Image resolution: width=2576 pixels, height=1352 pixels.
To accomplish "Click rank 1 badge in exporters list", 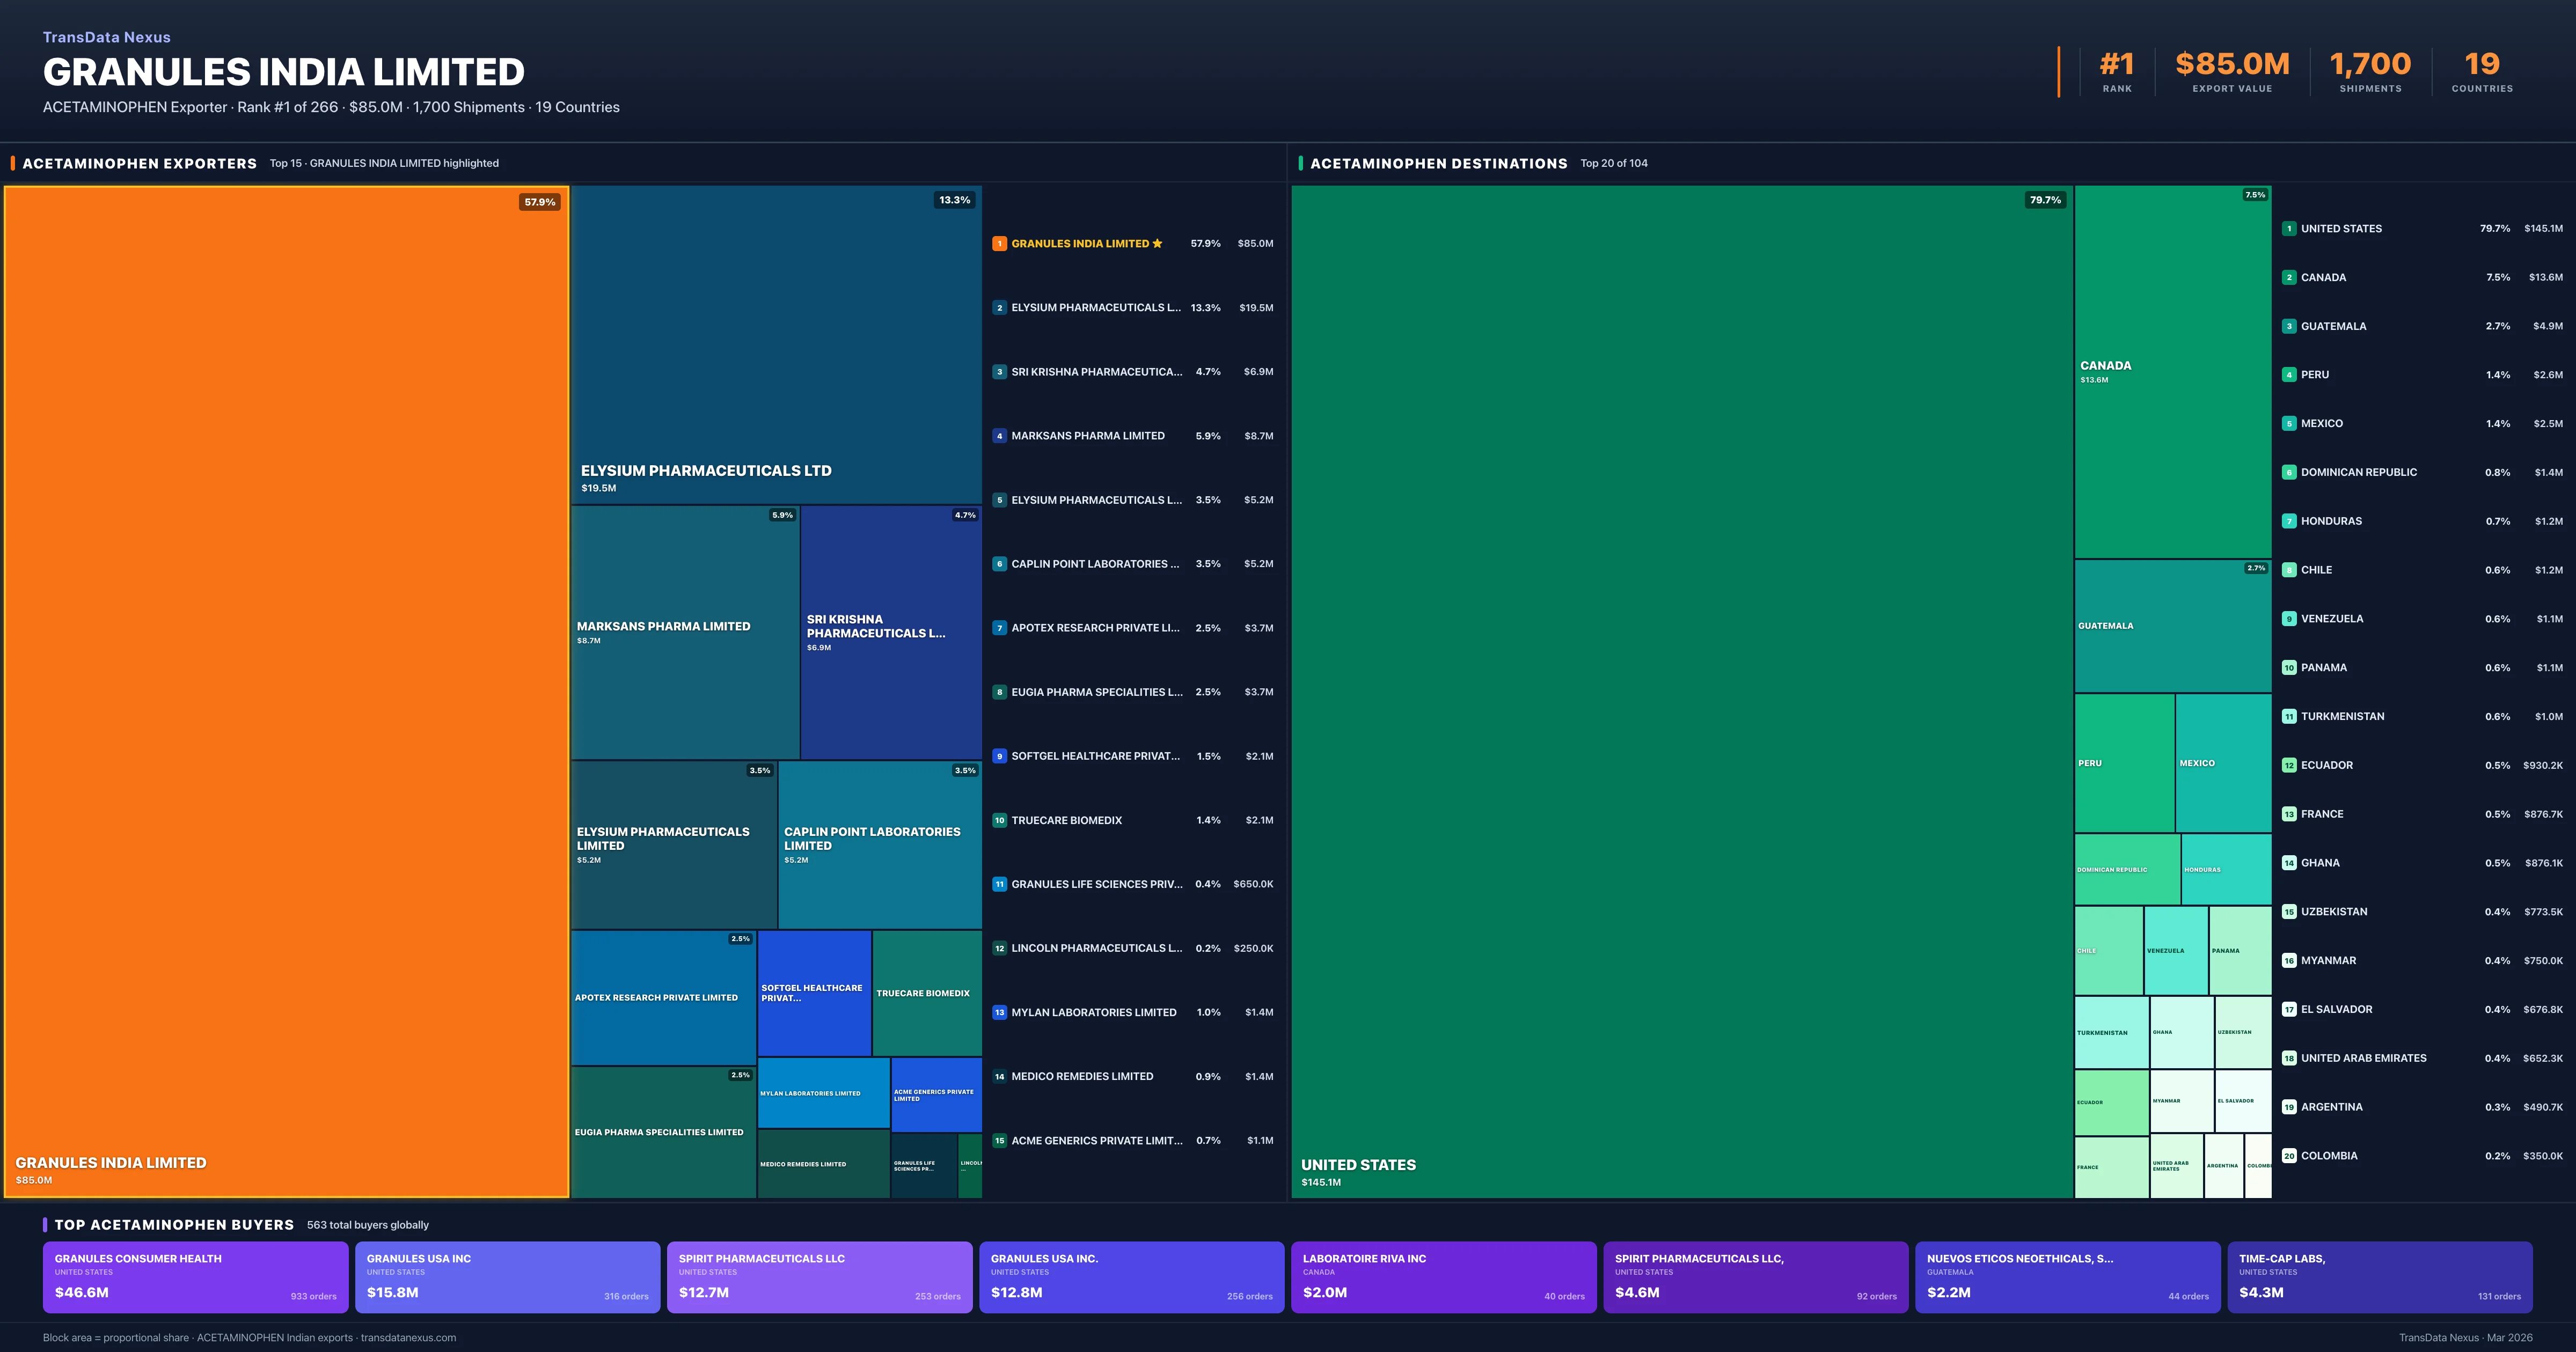I will tap(999, 244).
